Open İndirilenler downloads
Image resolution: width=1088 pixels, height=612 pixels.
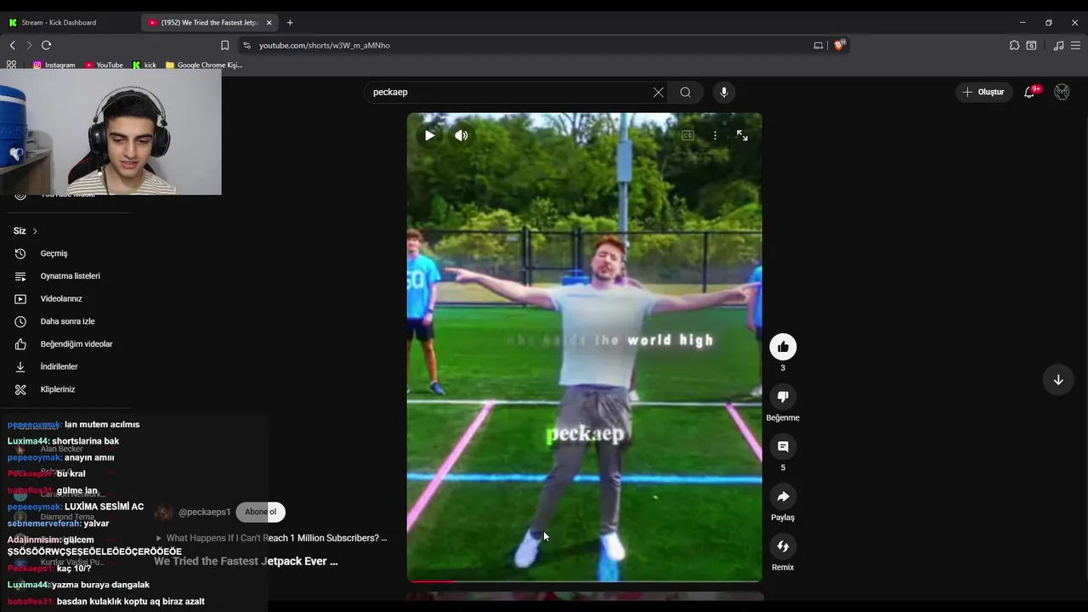[59, 366]
